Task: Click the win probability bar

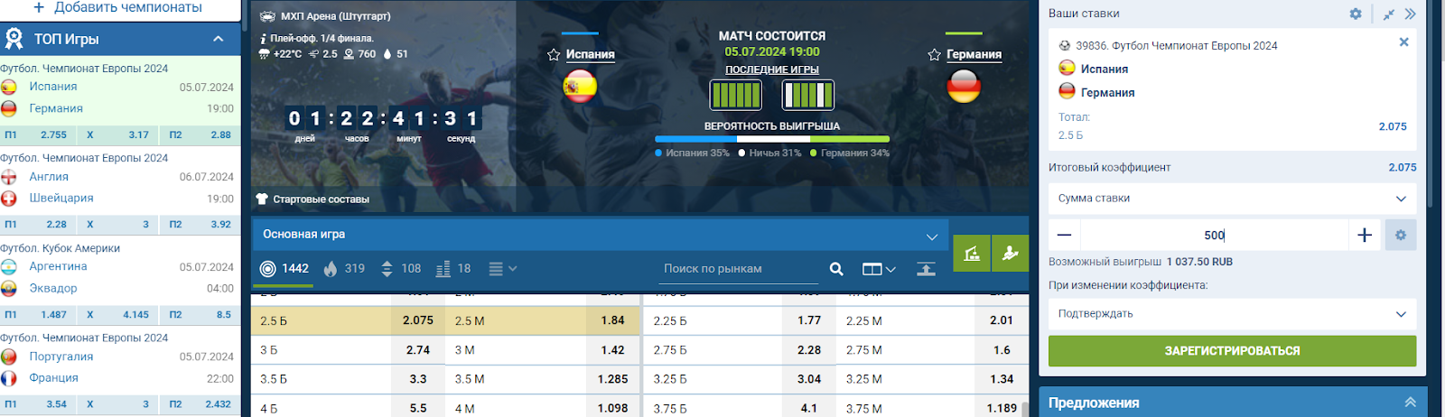Action: (772, 139)
